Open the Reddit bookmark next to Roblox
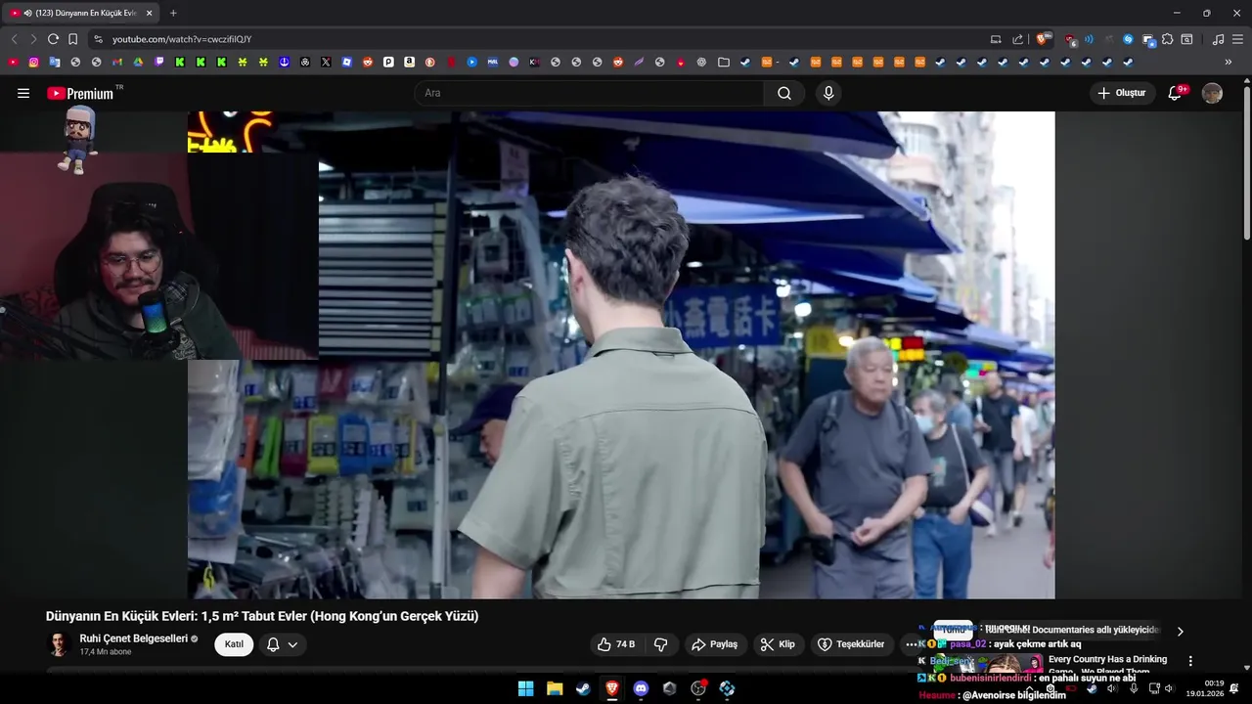Screen dimensions: 1252x704 coord(368,62)
